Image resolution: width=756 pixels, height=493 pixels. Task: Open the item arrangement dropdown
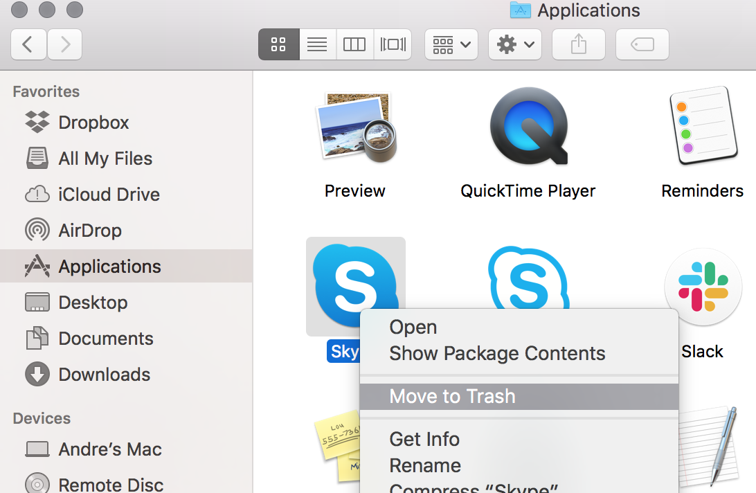(451, 44)
